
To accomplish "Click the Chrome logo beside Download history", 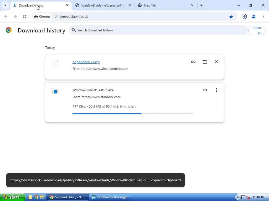I will (9, 30).
